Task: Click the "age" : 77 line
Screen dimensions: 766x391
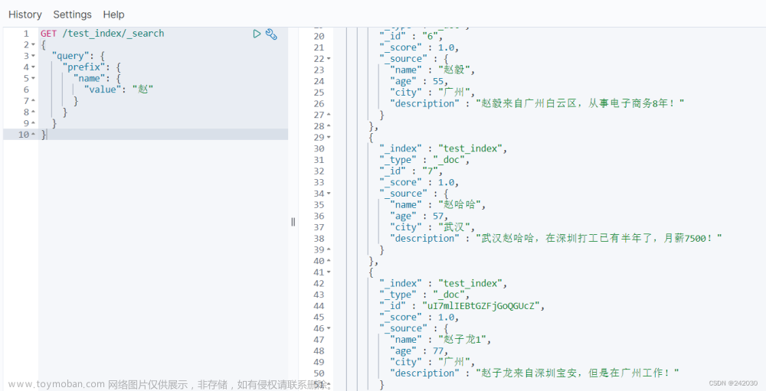Action: [419, 350]
